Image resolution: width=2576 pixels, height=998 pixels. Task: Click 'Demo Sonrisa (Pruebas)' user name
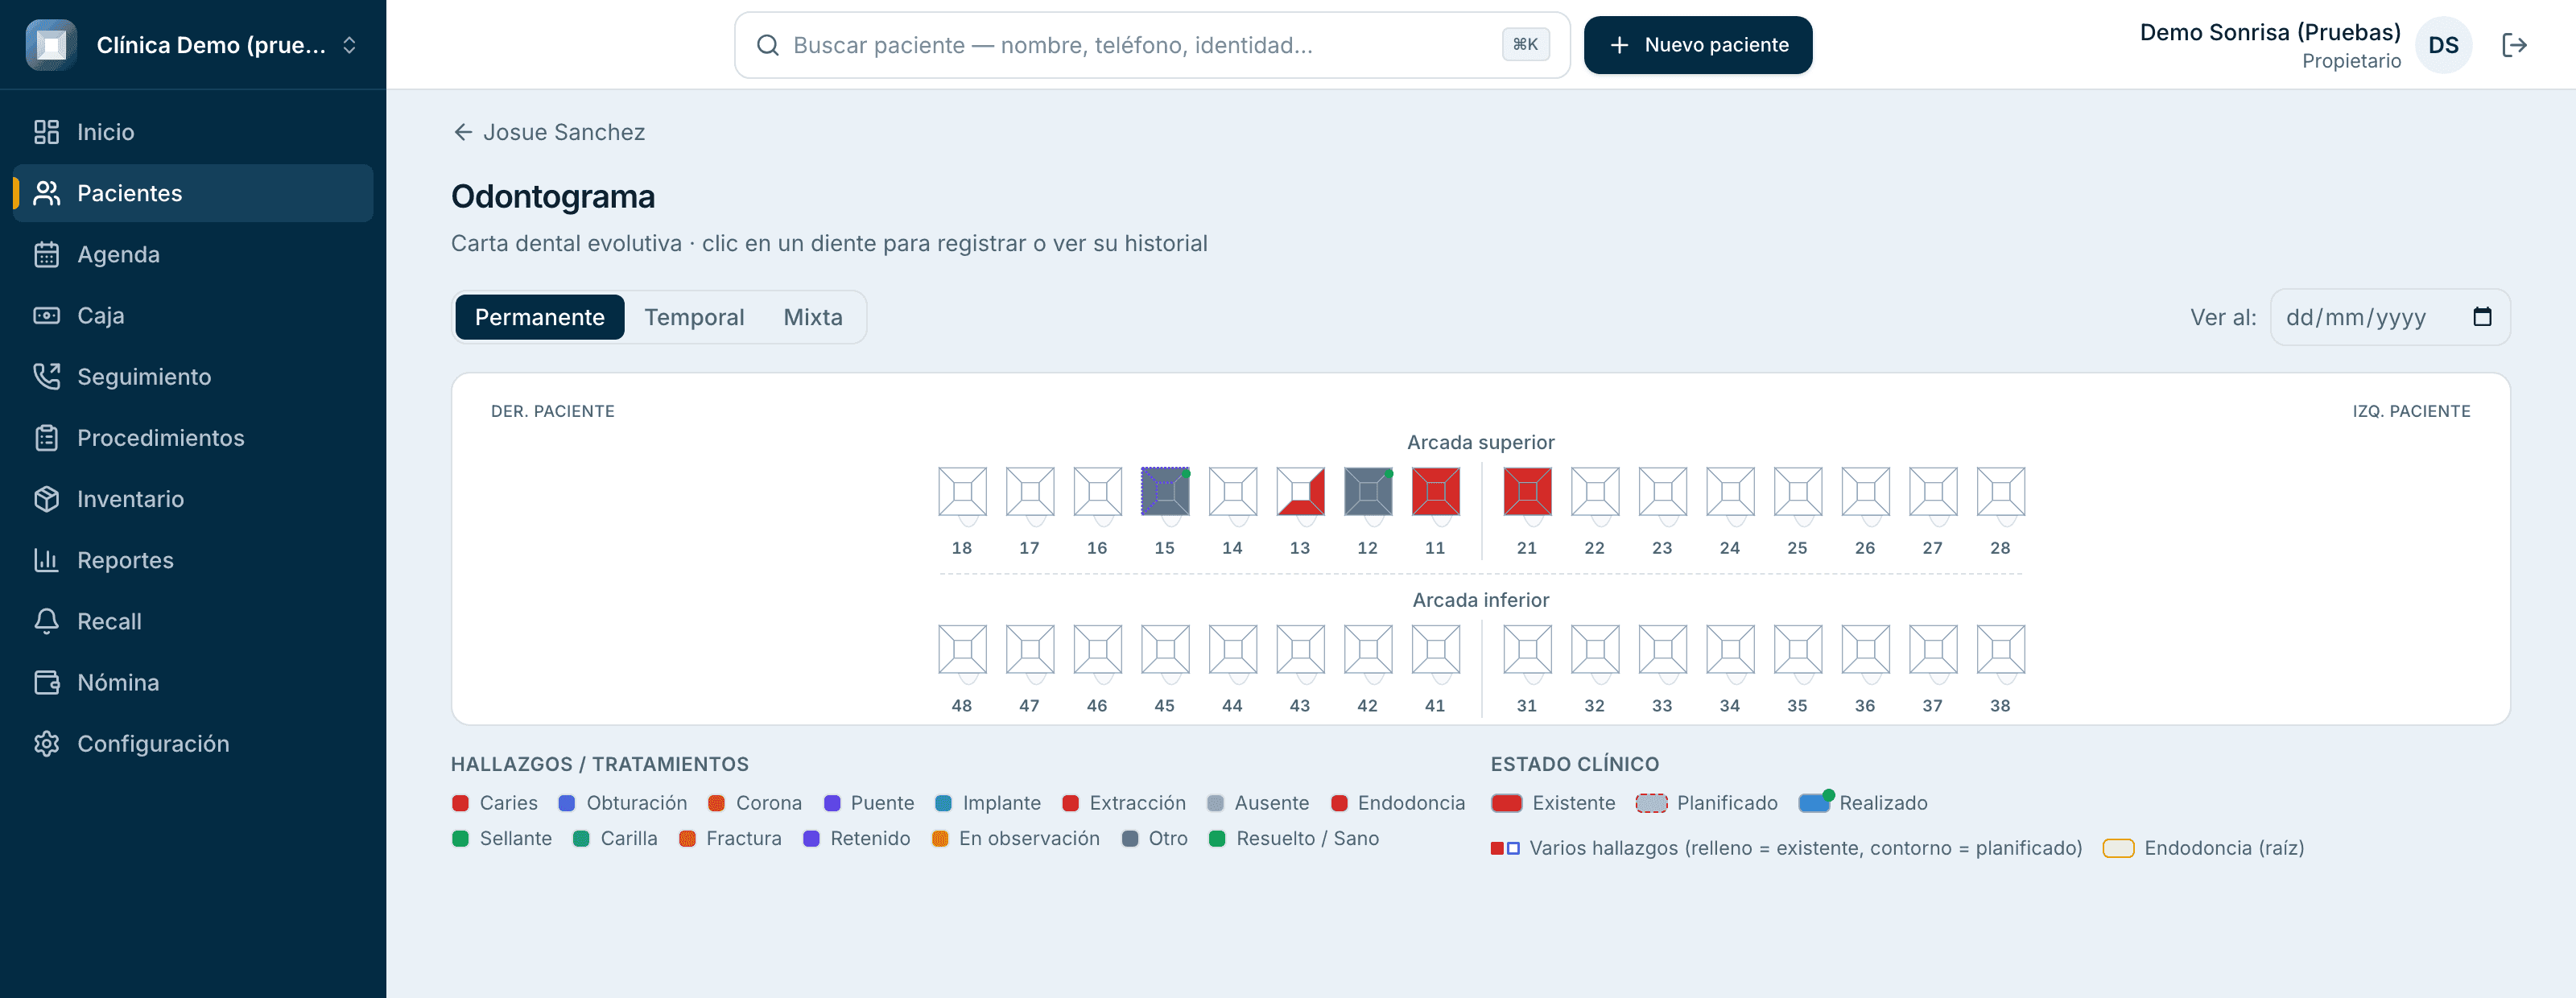point(2270,32)
